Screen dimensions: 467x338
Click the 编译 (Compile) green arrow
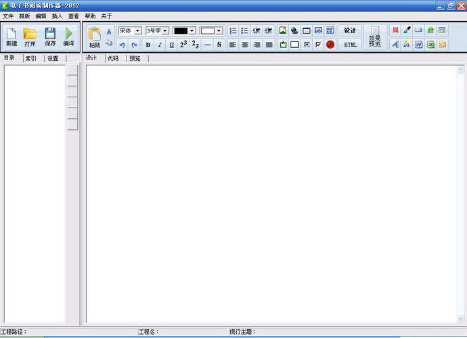coord(68,36)
